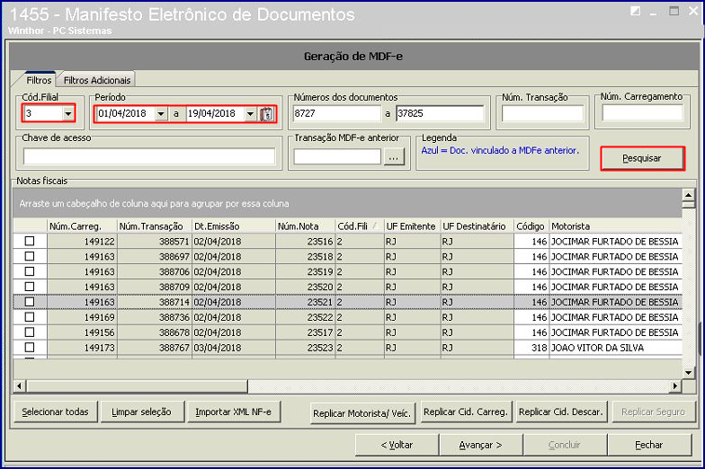Tick the checkbox for nota 23523
The height and width of the screenshot is (469, 705).
(30, 347)
